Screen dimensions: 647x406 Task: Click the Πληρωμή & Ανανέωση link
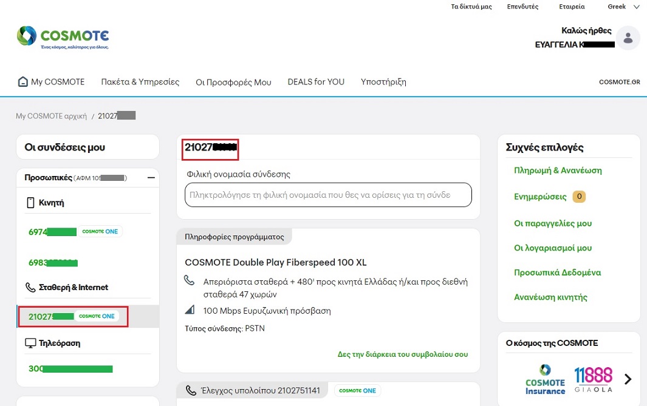(x=558, y=171)
